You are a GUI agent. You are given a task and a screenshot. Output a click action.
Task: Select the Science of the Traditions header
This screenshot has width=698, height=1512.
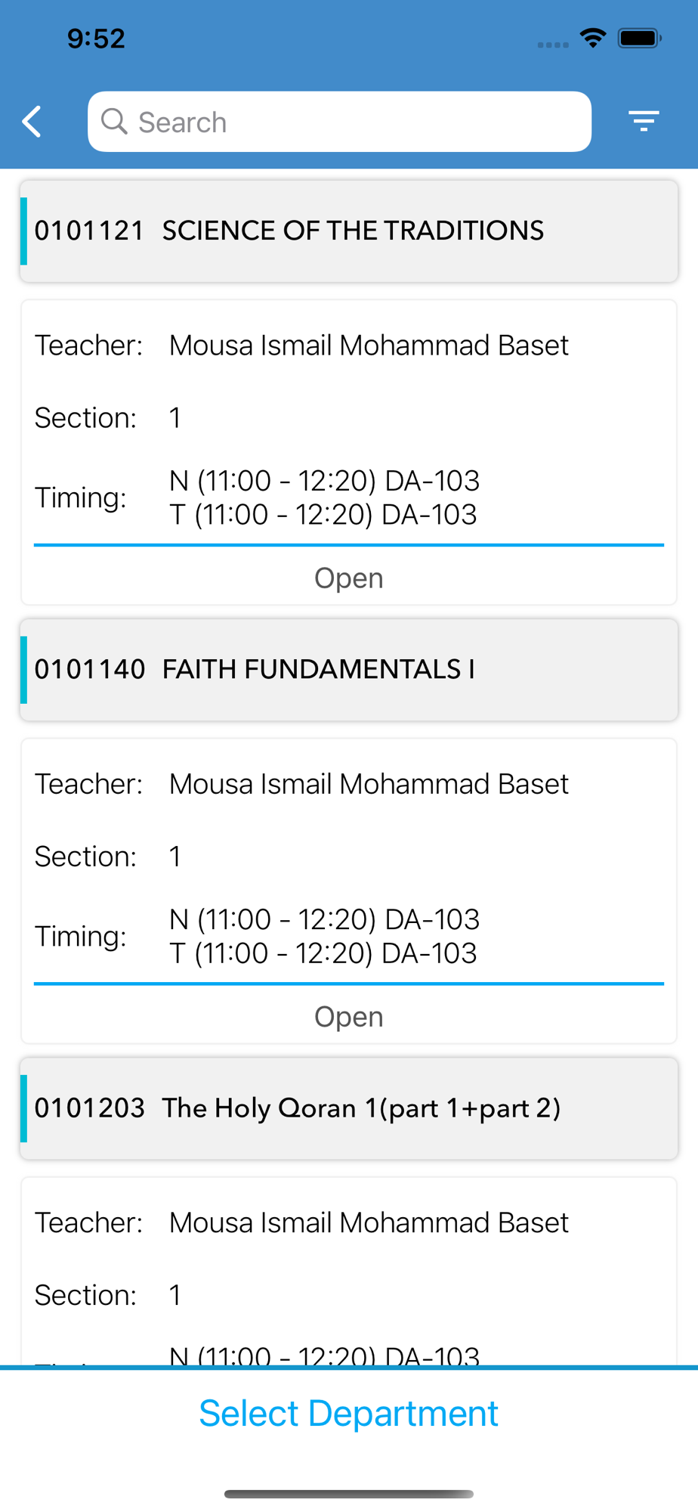pos(348,231)
